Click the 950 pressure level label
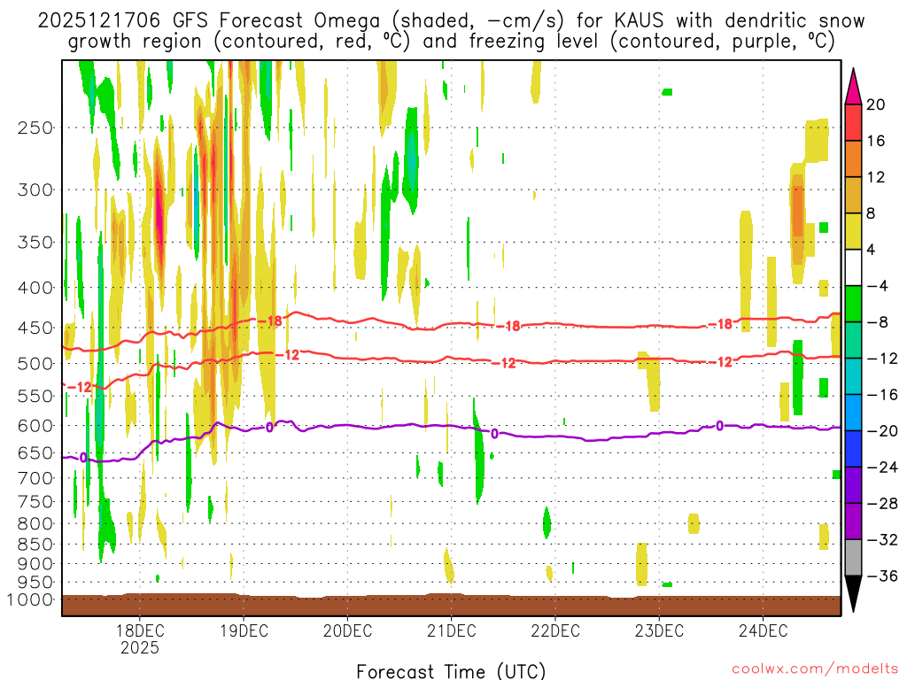Screen dimensions: 907x680 pos(35,583)
